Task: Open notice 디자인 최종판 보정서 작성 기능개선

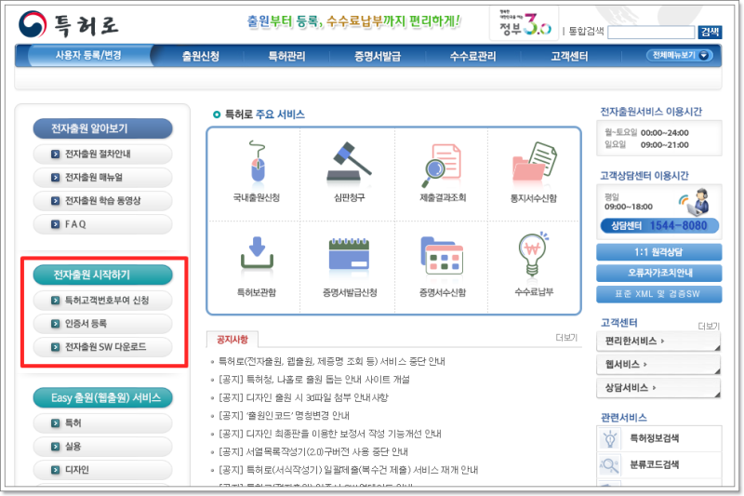Action: click(x=330, y=434)
